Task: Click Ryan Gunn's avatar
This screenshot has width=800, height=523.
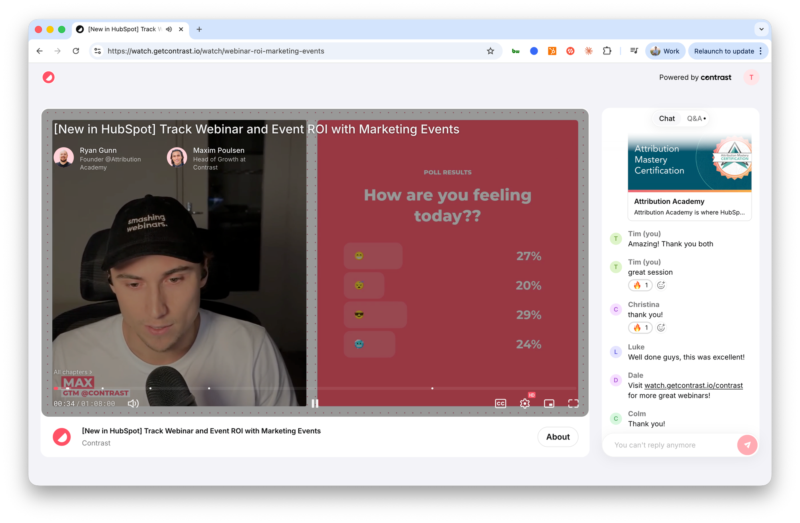Action: 64,158
